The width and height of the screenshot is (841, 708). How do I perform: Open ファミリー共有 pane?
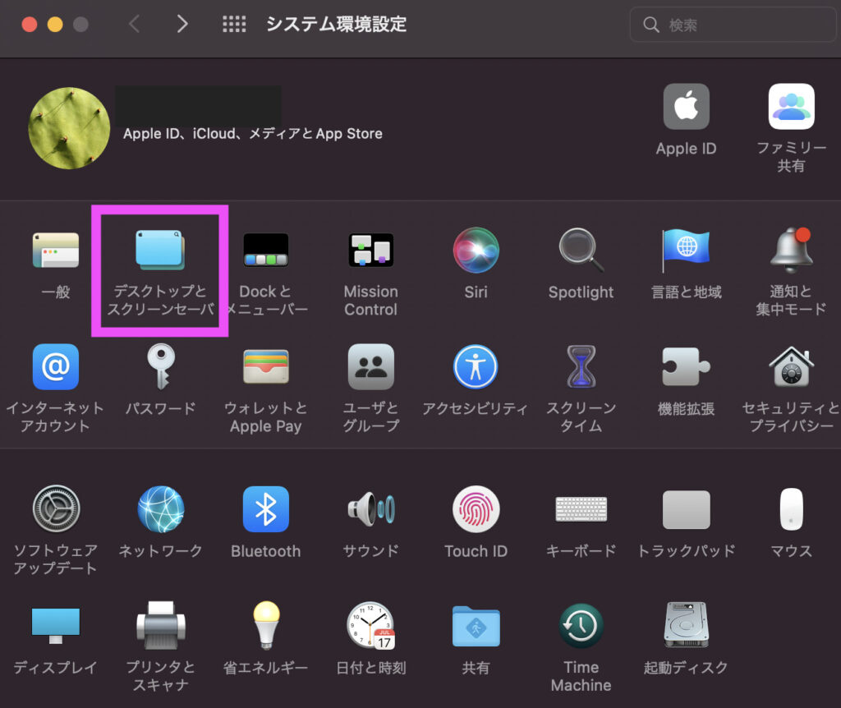click(791, 106)
